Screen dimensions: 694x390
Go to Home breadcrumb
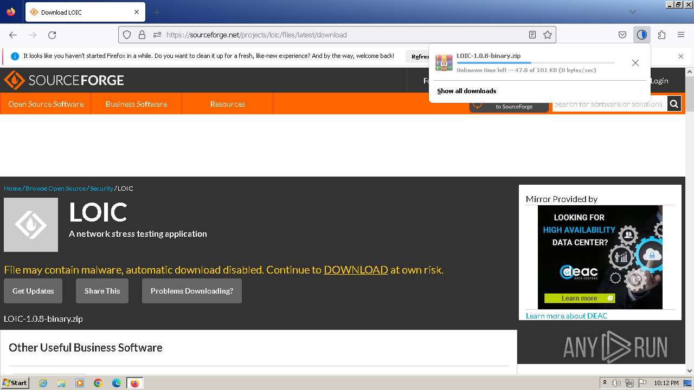(x=12, y=188)
